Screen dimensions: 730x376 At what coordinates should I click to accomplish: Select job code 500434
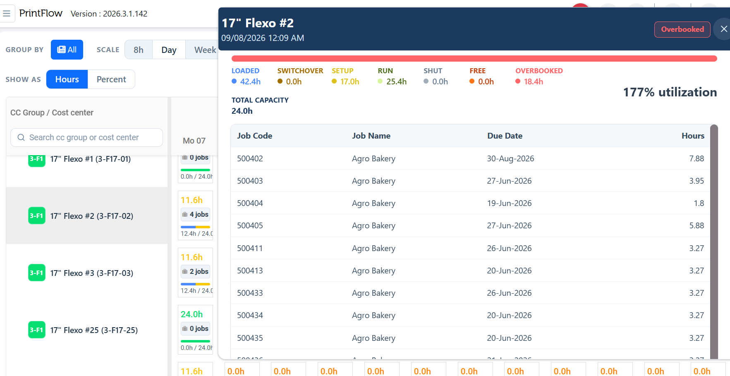coord(250,315)
